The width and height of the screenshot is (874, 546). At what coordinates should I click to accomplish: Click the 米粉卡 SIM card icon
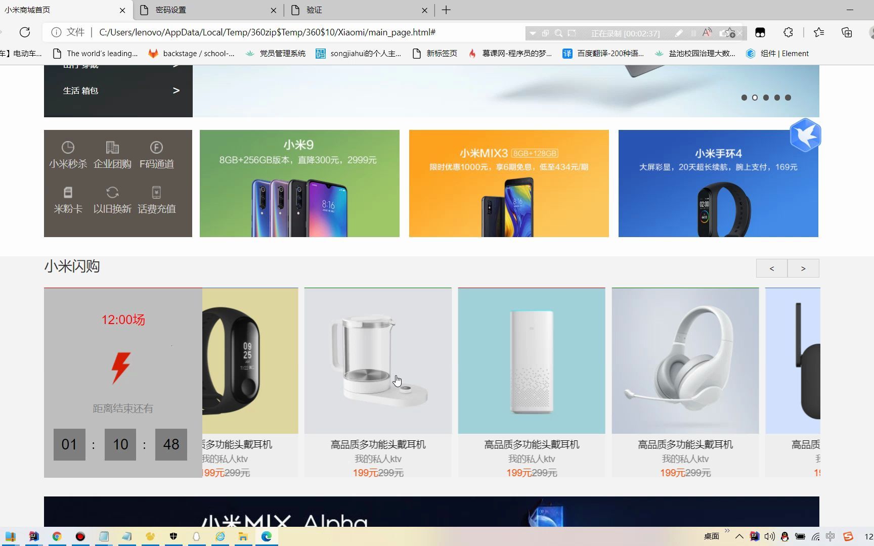click(x=68, y=192)
